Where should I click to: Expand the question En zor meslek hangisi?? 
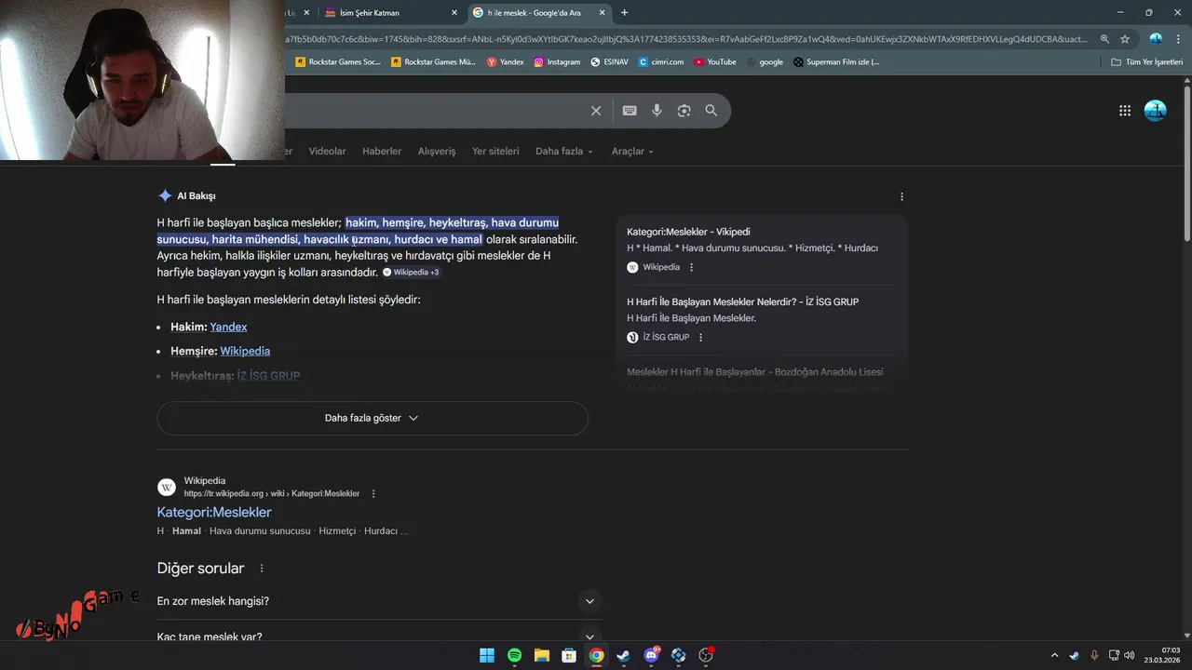click(380, 601)
